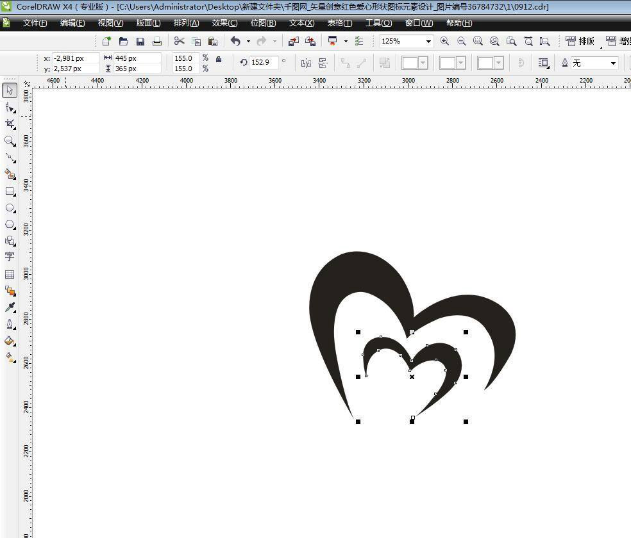Toggle the lock ratio padlock
631x538 pixels.
coord(219,59)
